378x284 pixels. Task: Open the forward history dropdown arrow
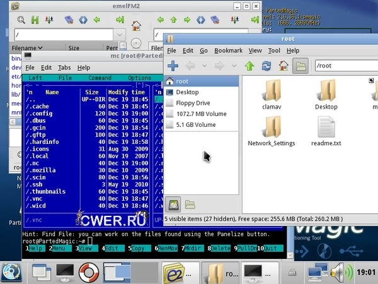pos(234,66)
